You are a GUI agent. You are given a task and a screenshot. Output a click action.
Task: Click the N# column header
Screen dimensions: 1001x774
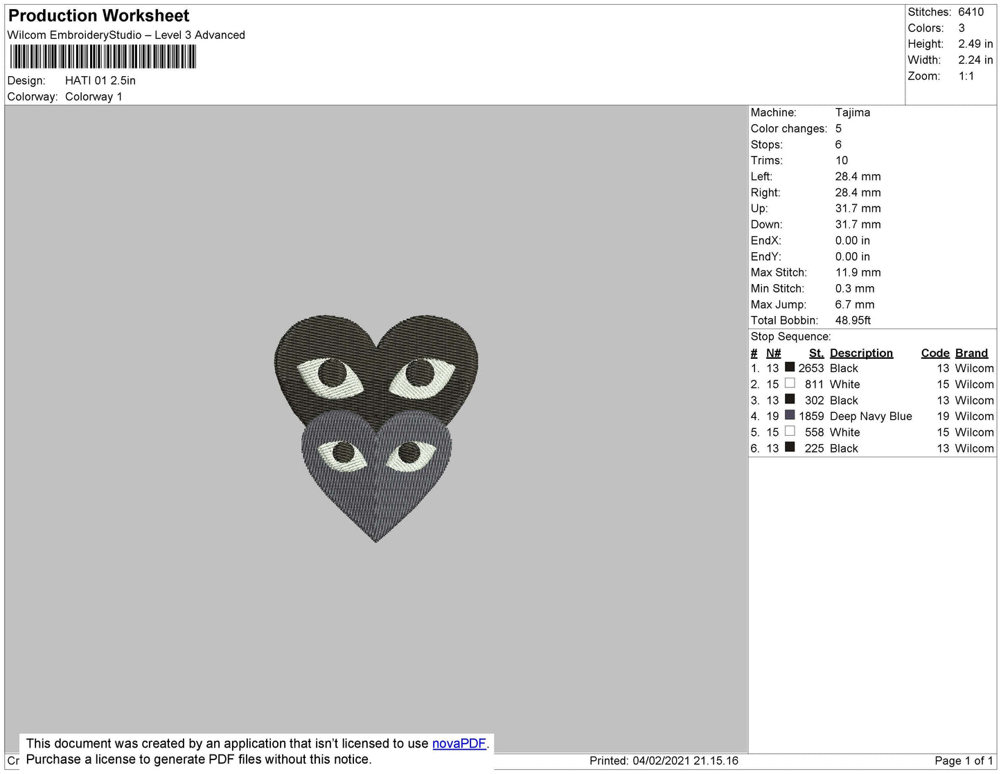[x=773, y=353]
